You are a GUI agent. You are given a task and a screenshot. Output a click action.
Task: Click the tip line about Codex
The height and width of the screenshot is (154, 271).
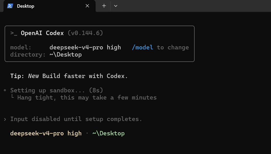tap(69, 76)
